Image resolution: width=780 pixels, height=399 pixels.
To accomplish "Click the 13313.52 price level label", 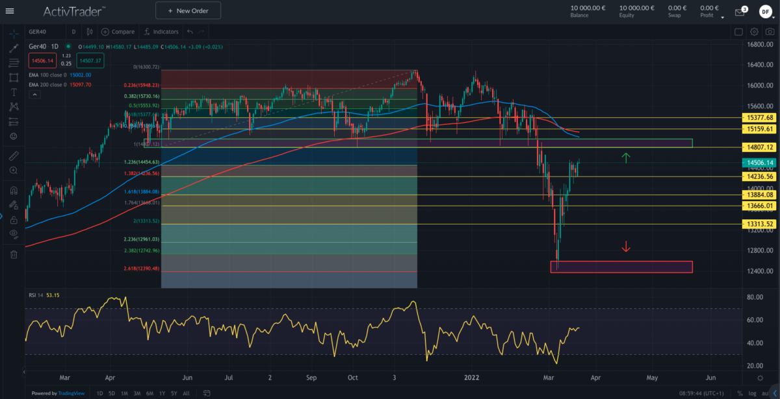I will click(x=760, y=224).
